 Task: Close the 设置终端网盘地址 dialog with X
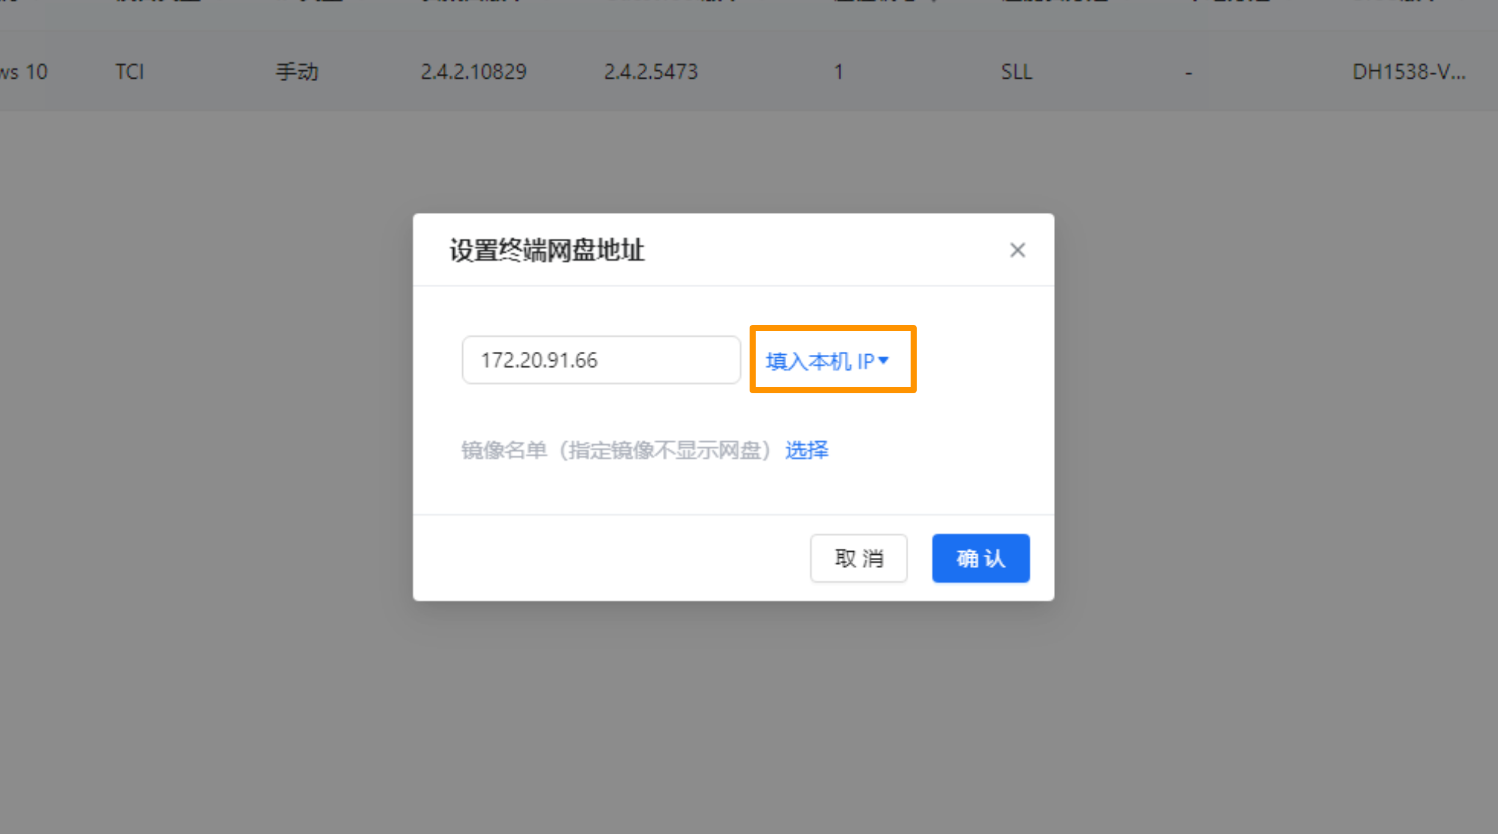pos(1017,250)
